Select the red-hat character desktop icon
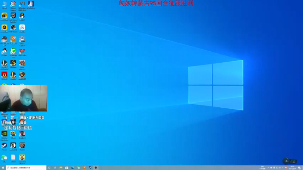The height and width of the screenshot is (170, 303). pyautogui.click(x=4, y=52)
